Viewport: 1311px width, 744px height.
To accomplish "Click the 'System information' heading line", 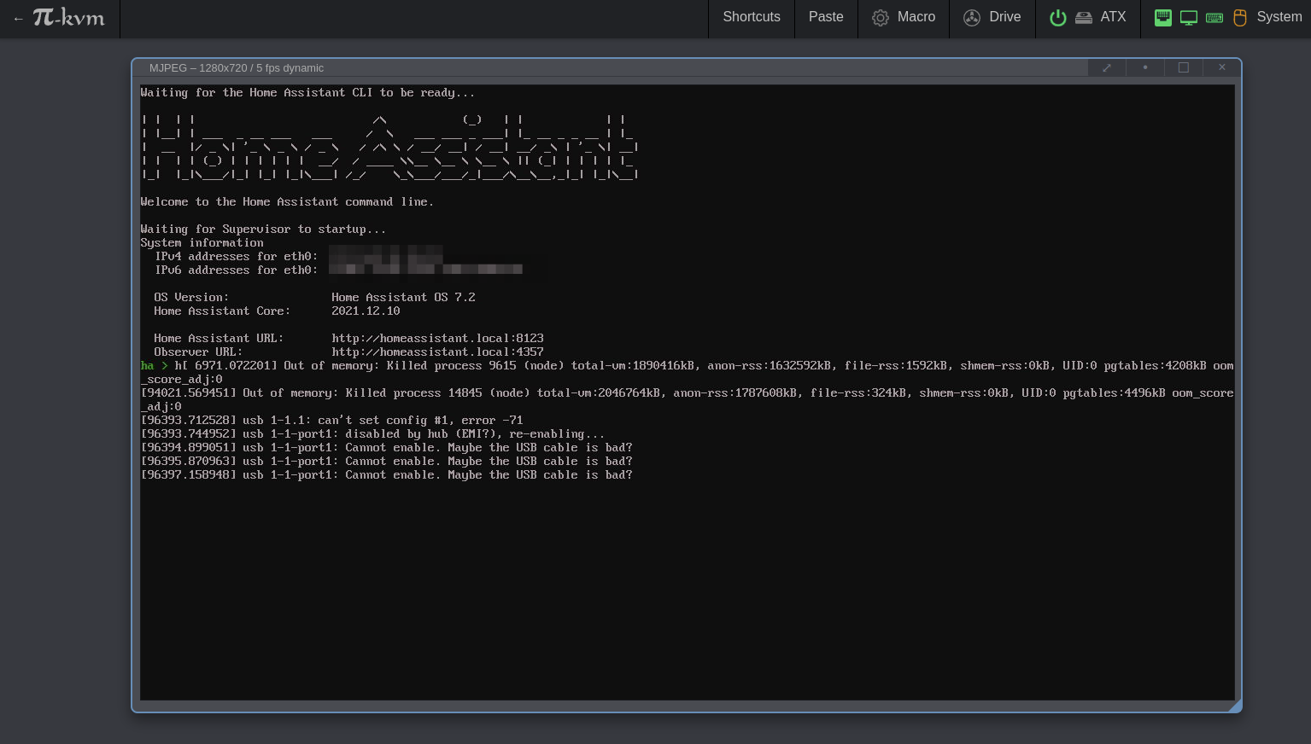I will tap(202, 242).
